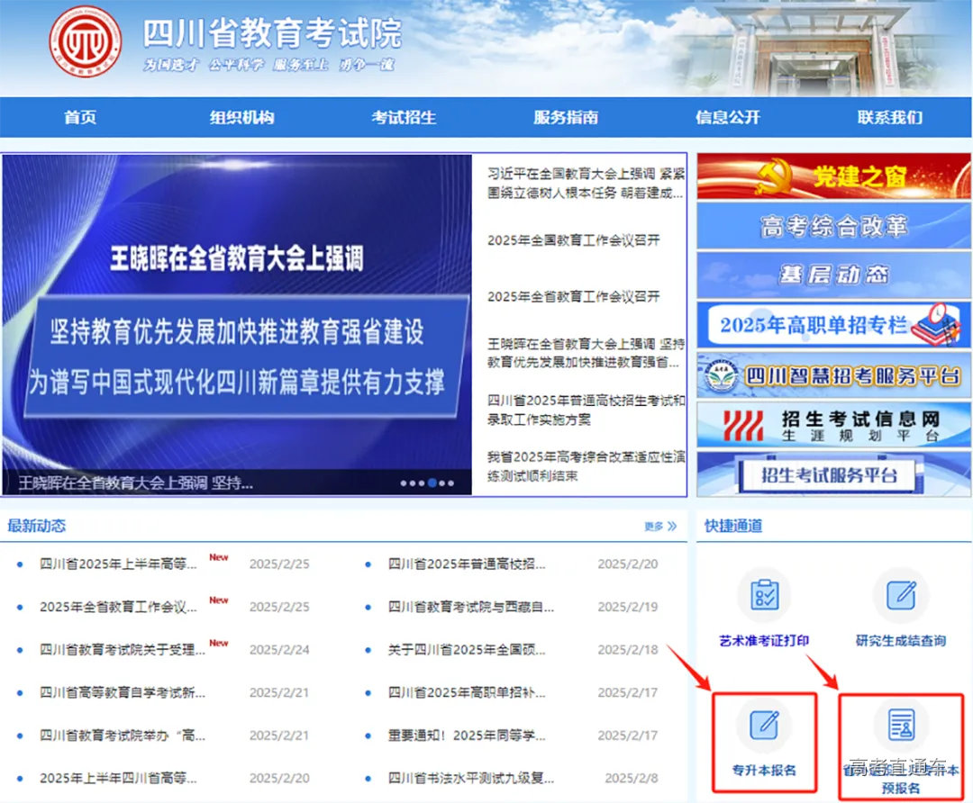The height and width of the screenshot is (803, 973).
Task: Open the 信息公开 menu
Action: point(727,117)
